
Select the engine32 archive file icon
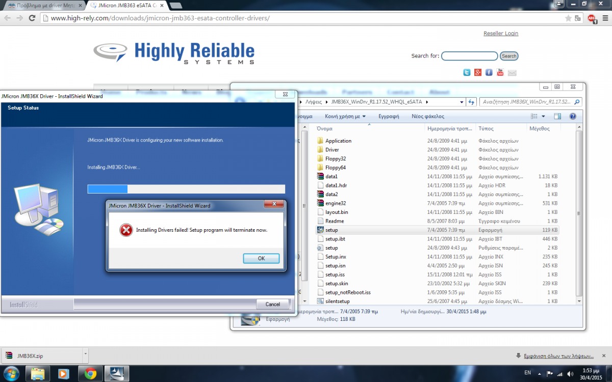[320, 203]
